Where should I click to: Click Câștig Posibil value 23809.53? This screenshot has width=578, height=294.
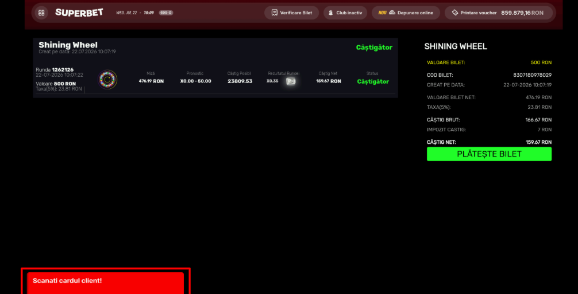(x=240, y=81)
